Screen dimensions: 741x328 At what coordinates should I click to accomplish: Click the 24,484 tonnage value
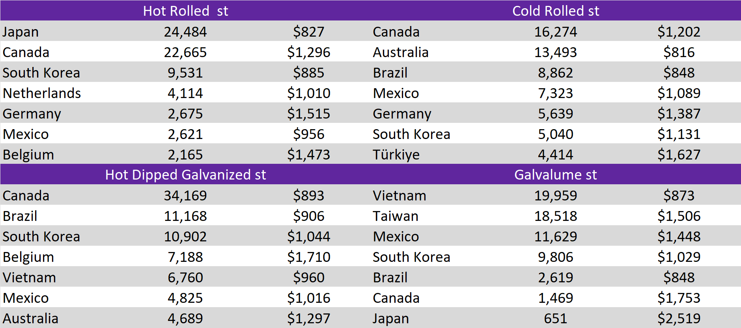185,32
